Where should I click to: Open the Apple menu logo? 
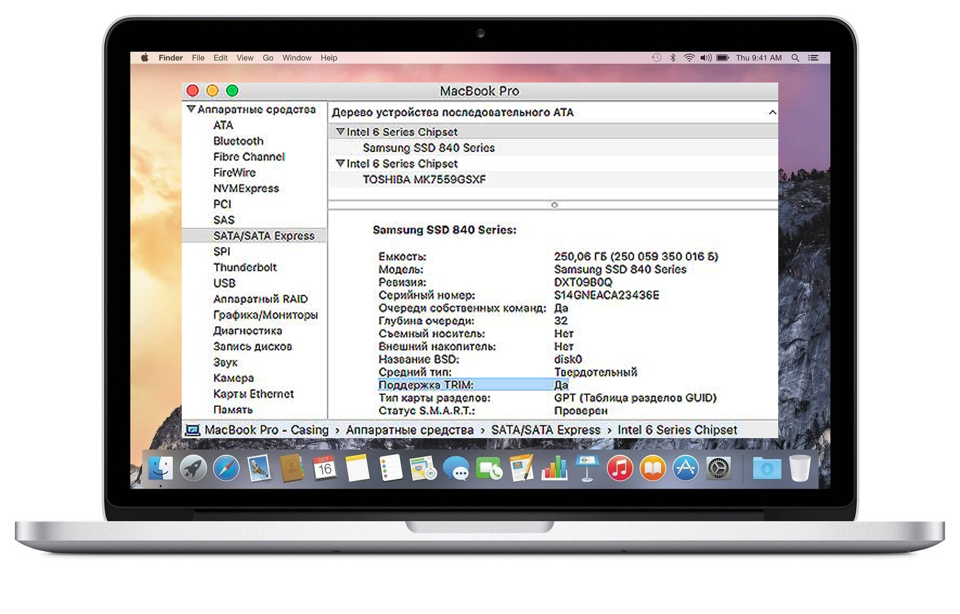[x=145, y=58]
